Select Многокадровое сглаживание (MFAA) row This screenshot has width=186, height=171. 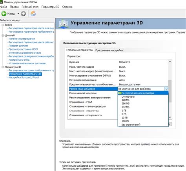point(119,76)
